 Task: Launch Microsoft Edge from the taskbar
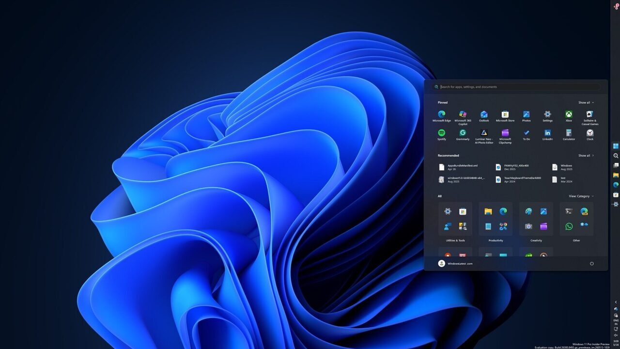(616, 185)
